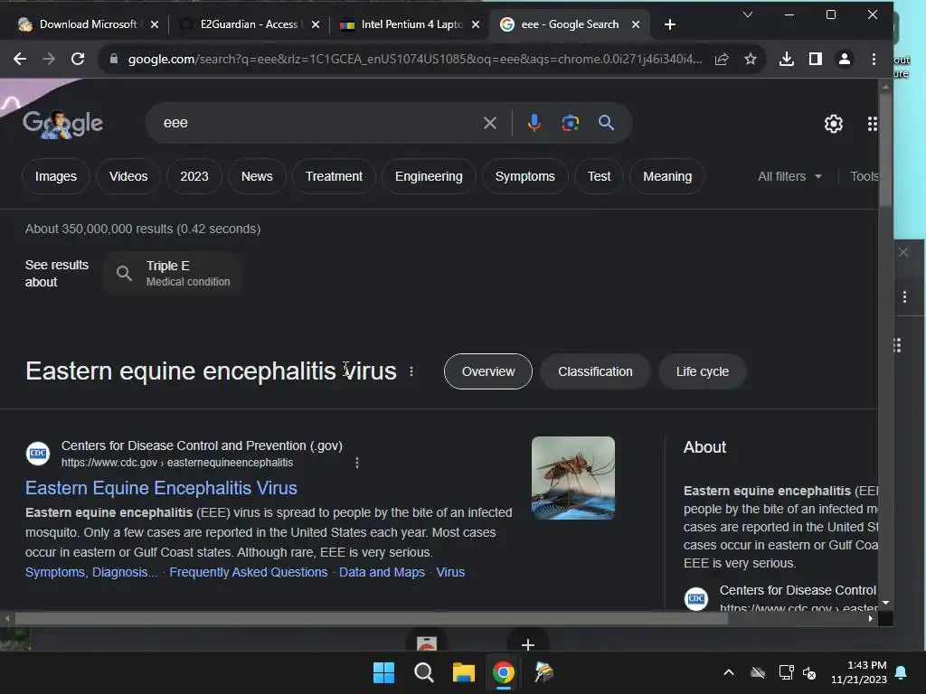The width and height of the screenshot is (926, 694).
Task: Open Chrome downloads icon
Action: (786, 59)
